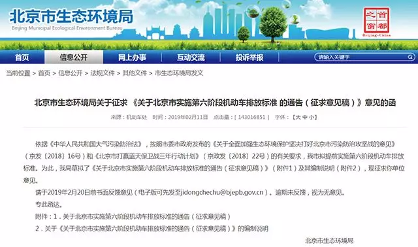Set font size to 中
418x247 pixels.
[305, 117]
